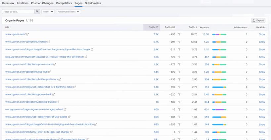Image resolution: width=271 pixels, height=140 pixels.
Task: Click the filter funnel icon in the +220 row
Action: click(x=179, y=94)
